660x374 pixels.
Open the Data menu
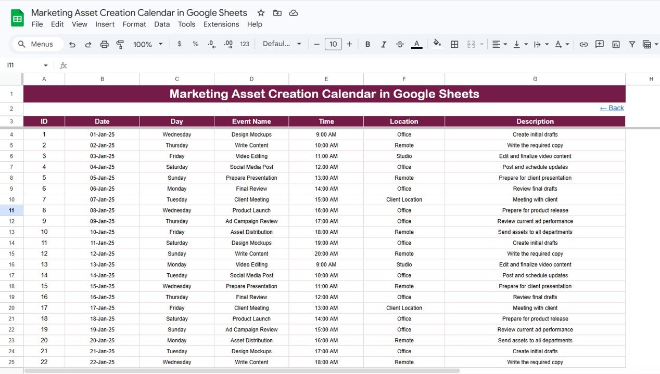(162, 24)
